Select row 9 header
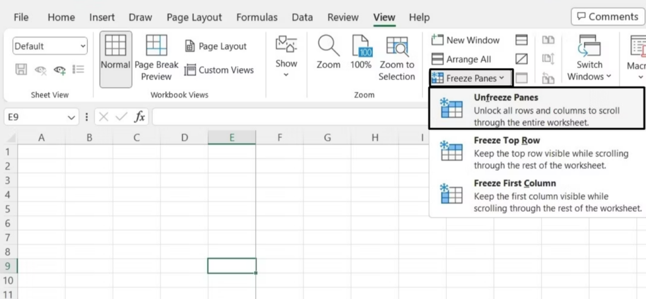This screenshot has width=646, height=299. coord(9,266)
